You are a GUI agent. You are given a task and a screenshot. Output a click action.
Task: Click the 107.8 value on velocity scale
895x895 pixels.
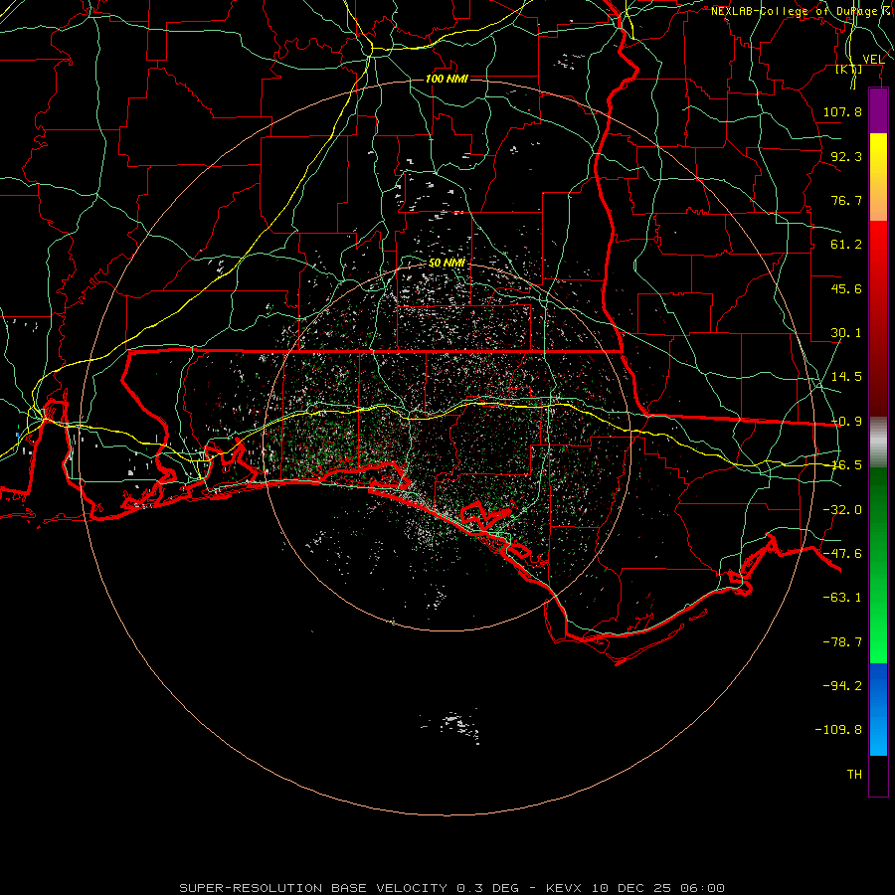842,111
